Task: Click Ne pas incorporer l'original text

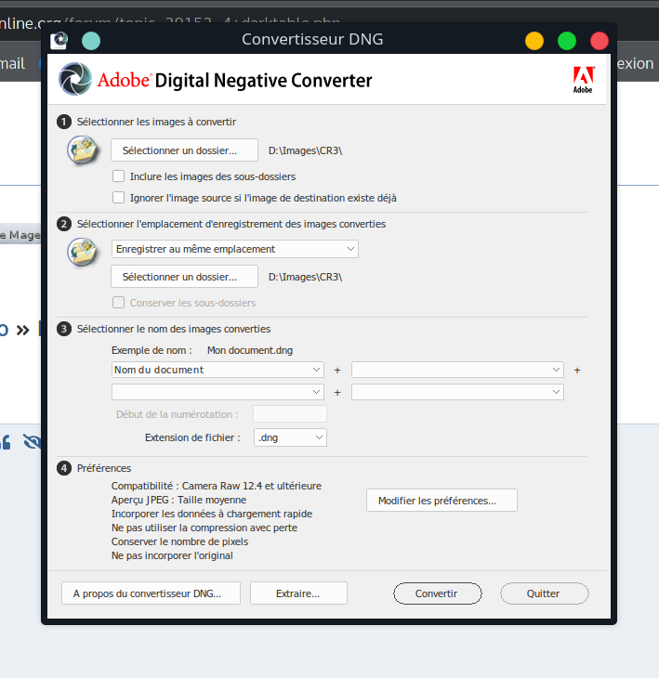Action: [x=172, y=555]
